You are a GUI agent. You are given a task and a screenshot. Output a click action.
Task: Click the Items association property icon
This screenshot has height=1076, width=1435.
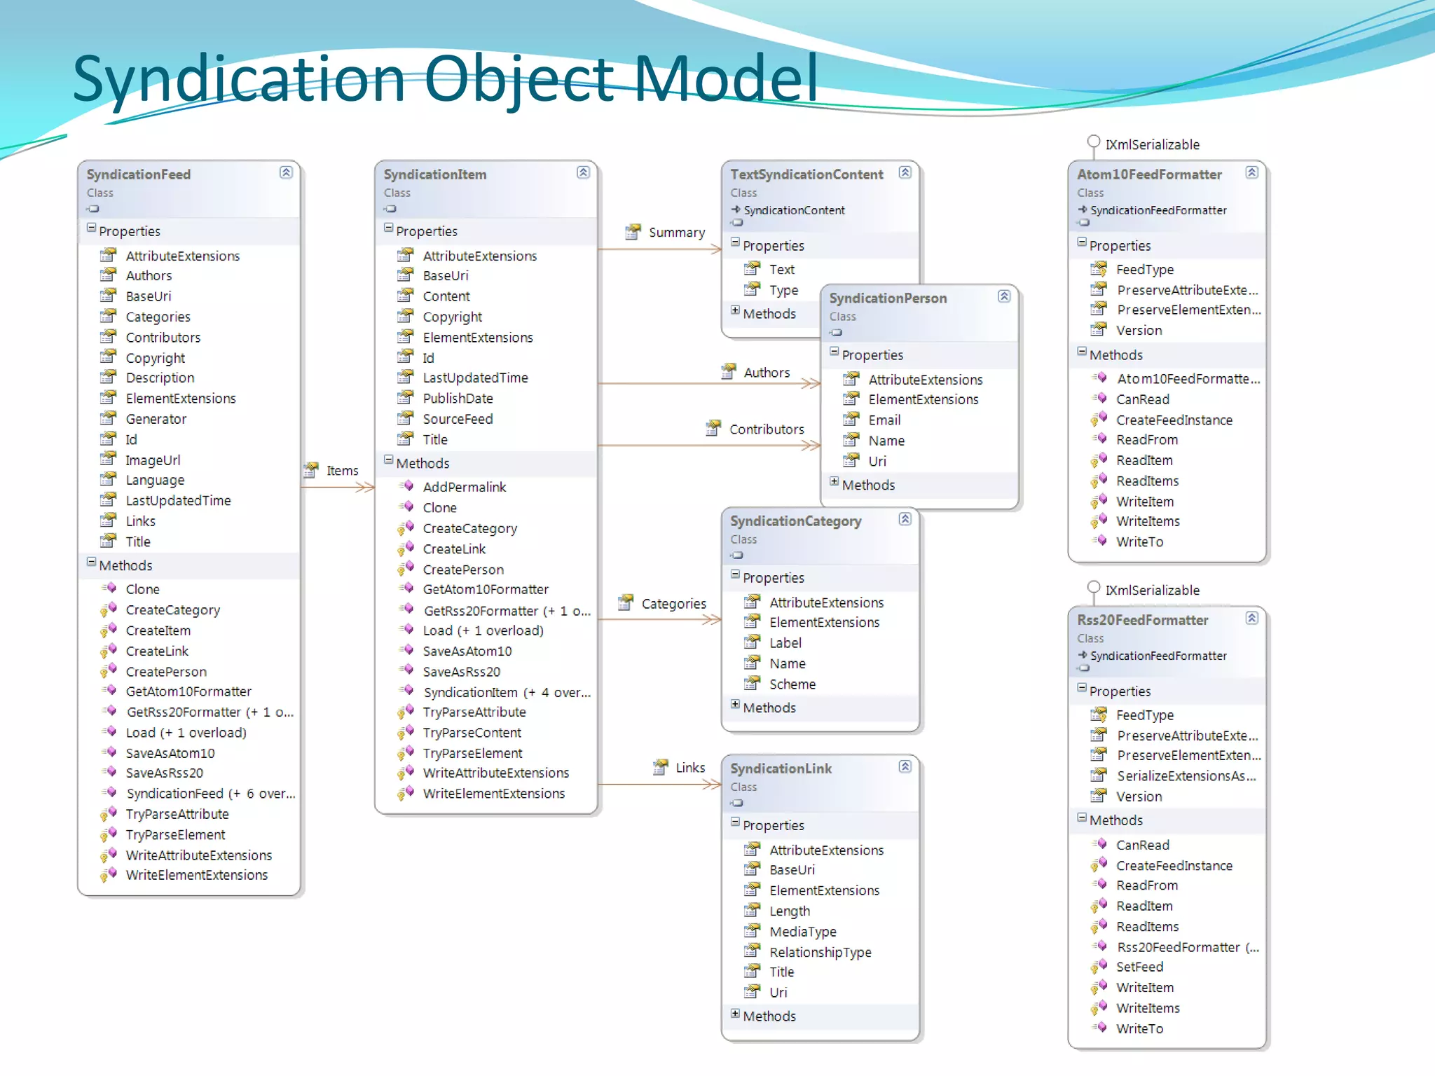[311, 470]
